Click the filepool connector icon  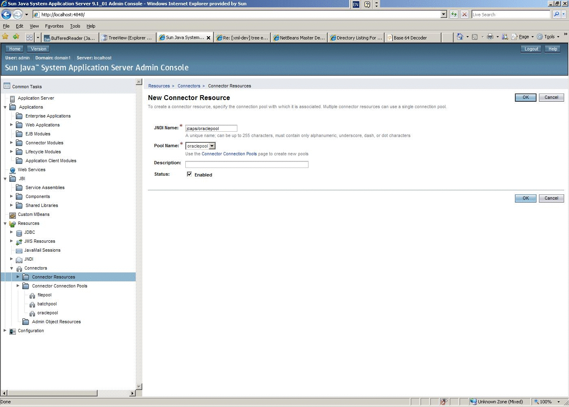pos(33,296)
